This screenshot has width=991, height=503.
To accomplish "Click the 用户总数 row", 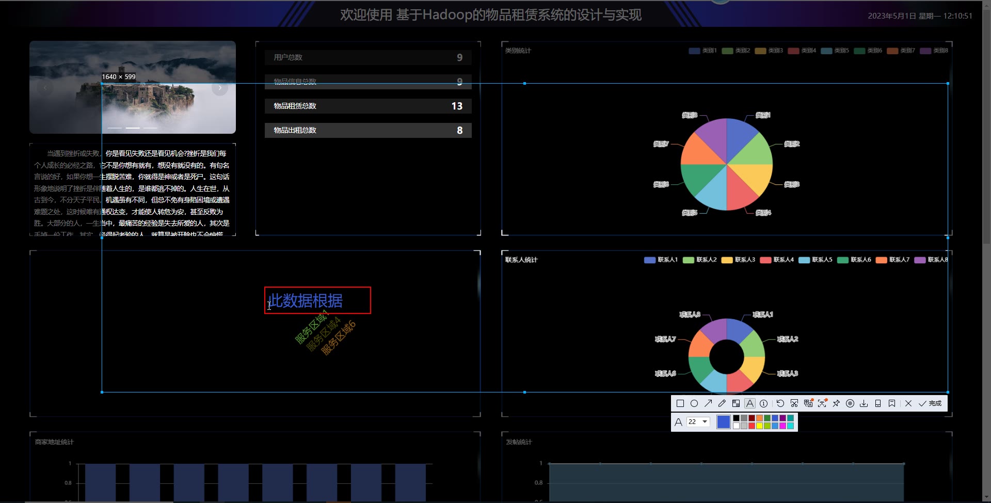I will tap(368, 57).
